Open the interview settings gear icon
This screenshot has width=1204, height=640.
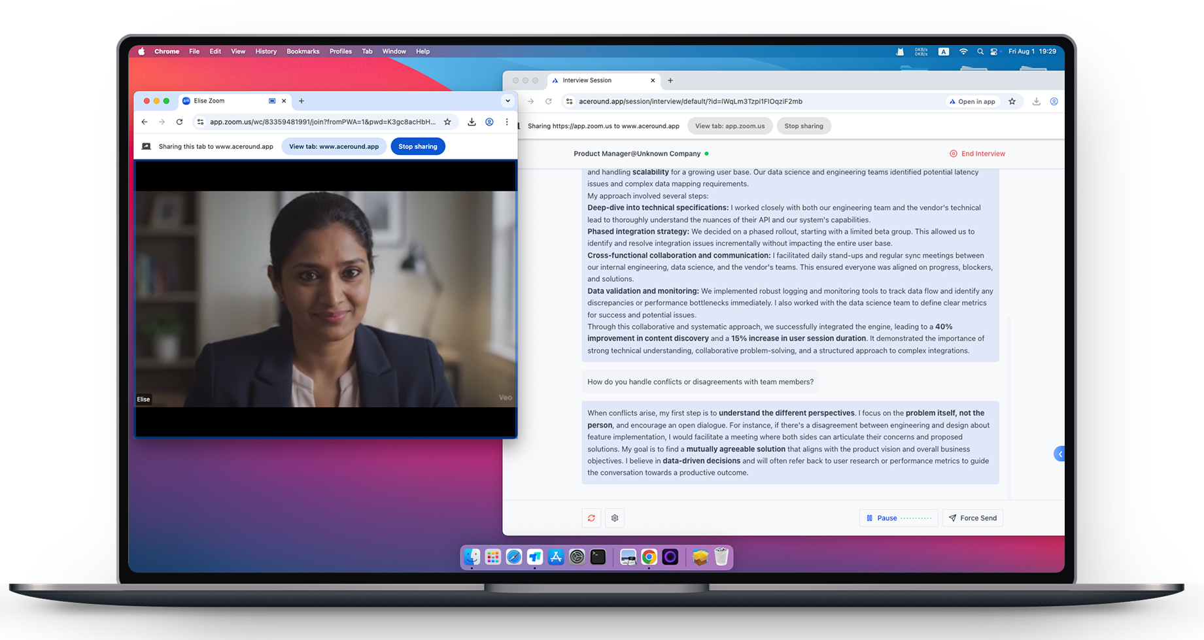615,518
